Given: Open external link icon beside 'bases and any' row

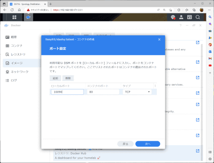Looking at the screenshot, I should tap(198, 42).
